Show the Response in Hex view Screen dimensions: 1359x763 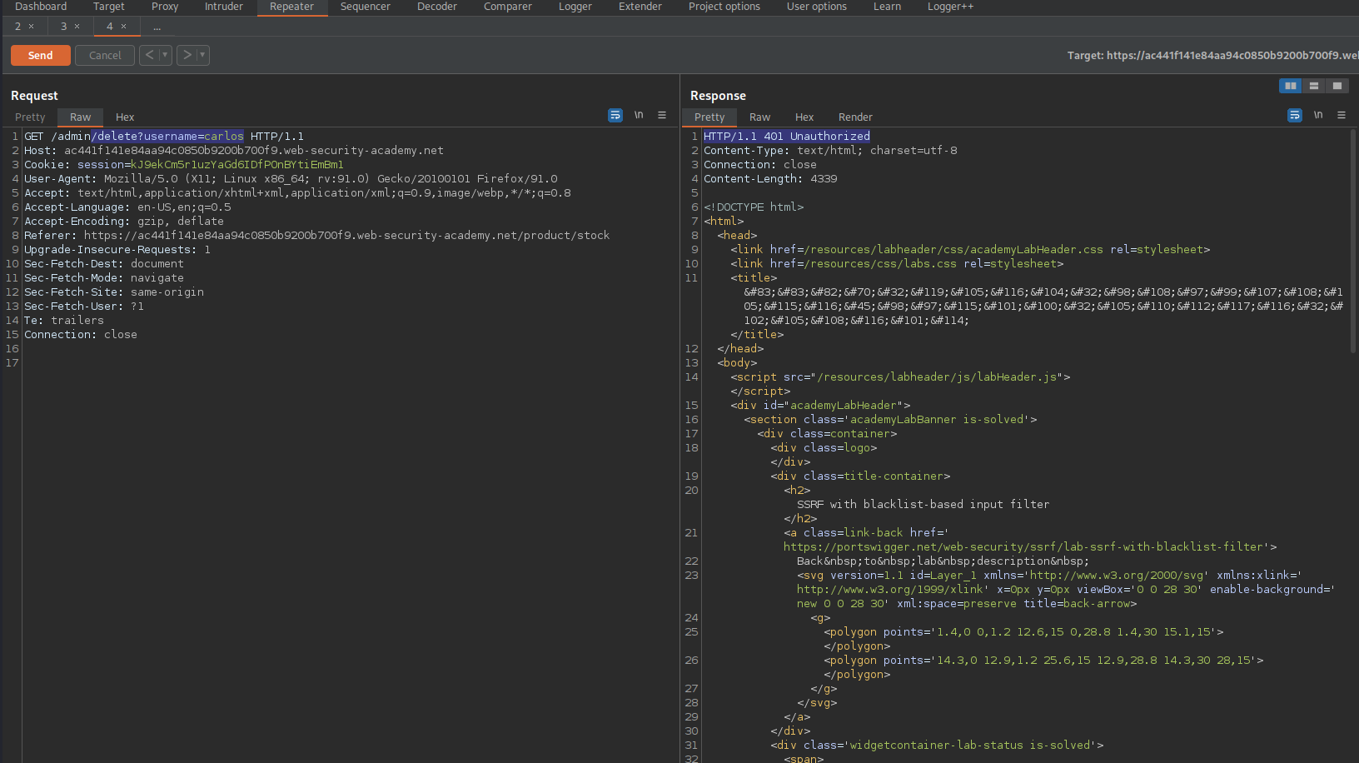[x=804, y=117]
